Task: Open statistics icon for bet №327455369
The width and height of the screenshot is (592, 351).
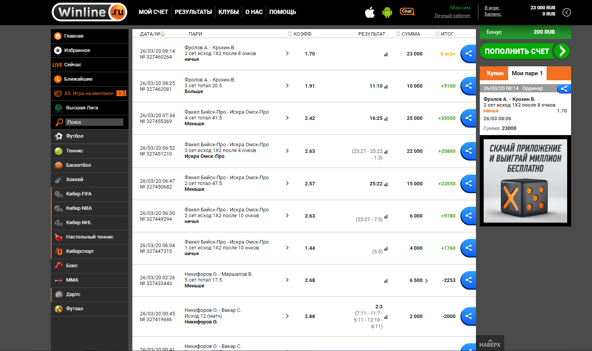Action: [x=386, y=119]
